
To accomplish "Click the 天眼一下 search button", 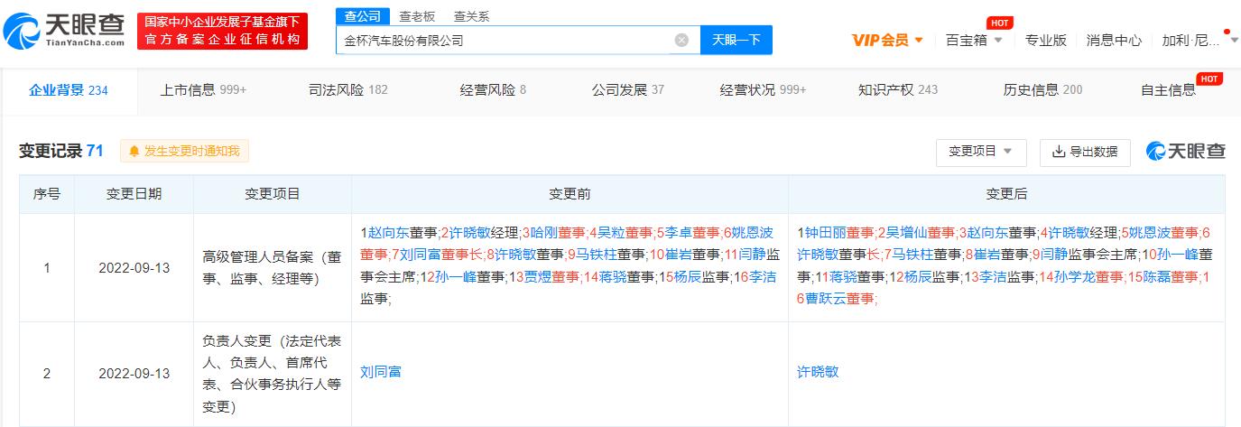I will coord(736,40).
